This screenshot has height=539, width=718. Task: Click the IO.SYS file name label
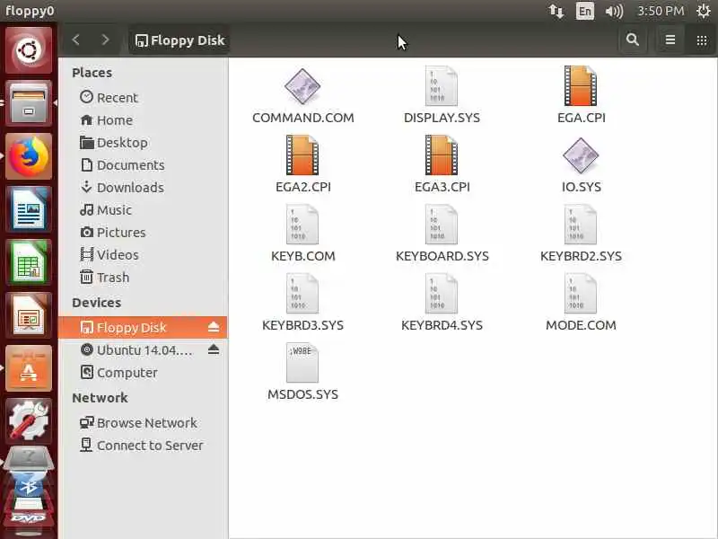point(581,187)
